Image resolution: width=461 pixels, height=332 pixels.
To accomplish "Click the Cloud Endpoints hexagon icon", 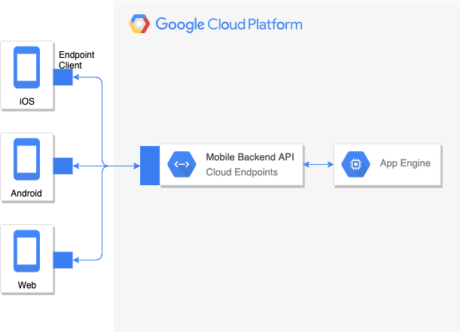I will (x=182, y=164).
